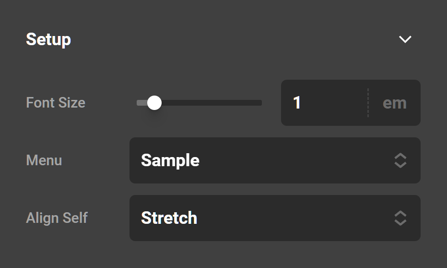Open the Align Self dropdown

275,218
